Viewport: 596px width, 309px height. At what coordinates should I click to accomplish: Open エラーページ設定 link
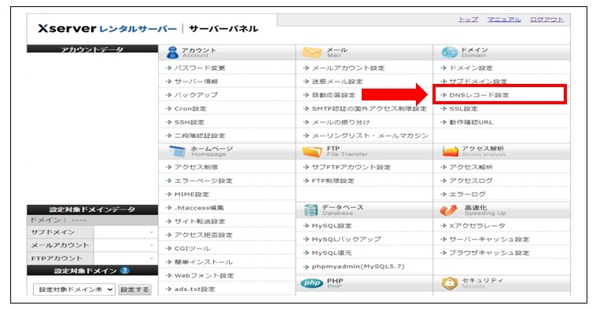204,181
